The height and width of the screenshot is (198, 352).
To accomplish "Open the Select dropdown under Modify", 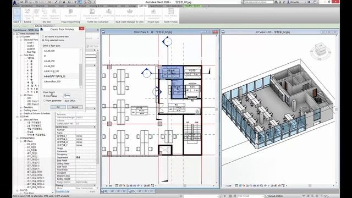I will 17,22.
